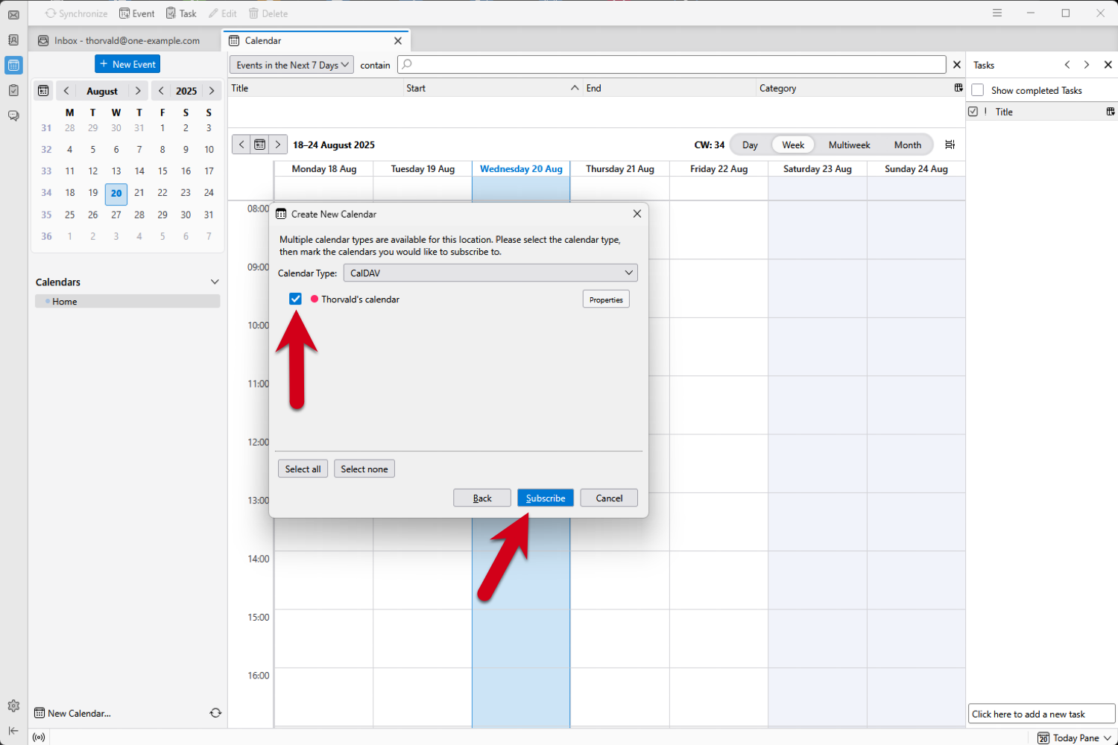The width and height of the screenshot is (1118, 745).
Task: Open the Address Book space
Action: click(13, 40)
